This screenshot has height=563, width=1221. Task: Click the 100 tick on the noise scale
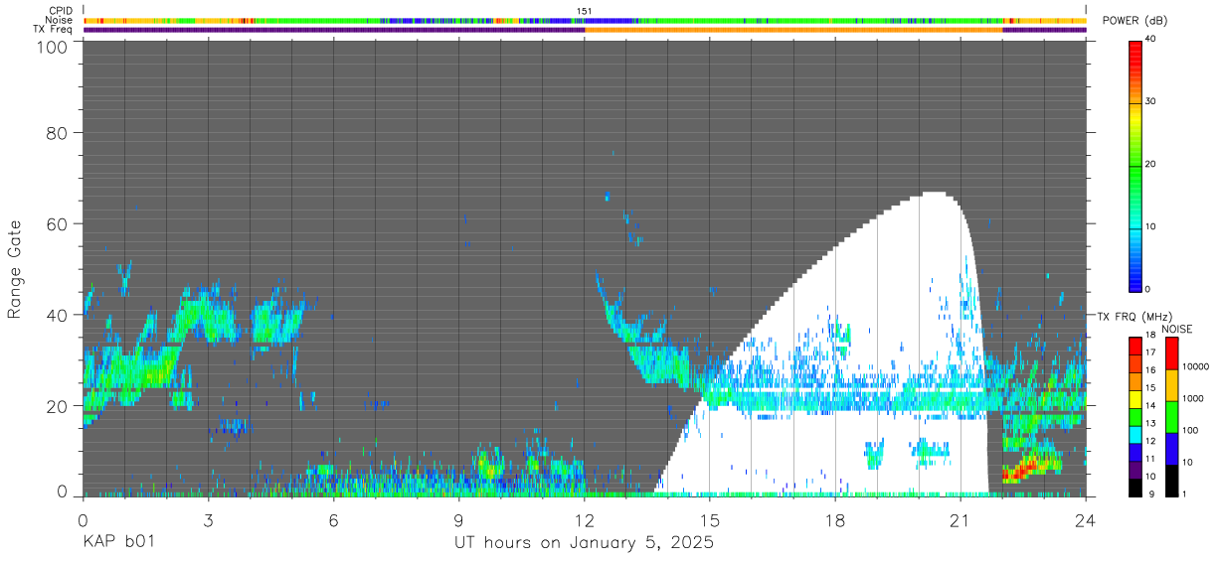click(1192, 430)
